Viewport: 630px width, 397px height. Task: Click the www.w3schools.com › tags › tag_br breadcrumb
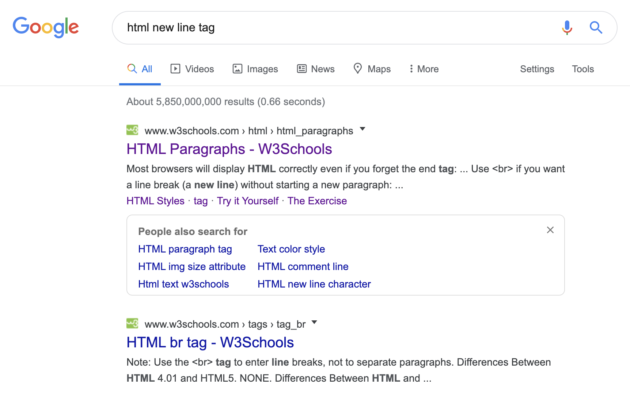pos(225,324)
